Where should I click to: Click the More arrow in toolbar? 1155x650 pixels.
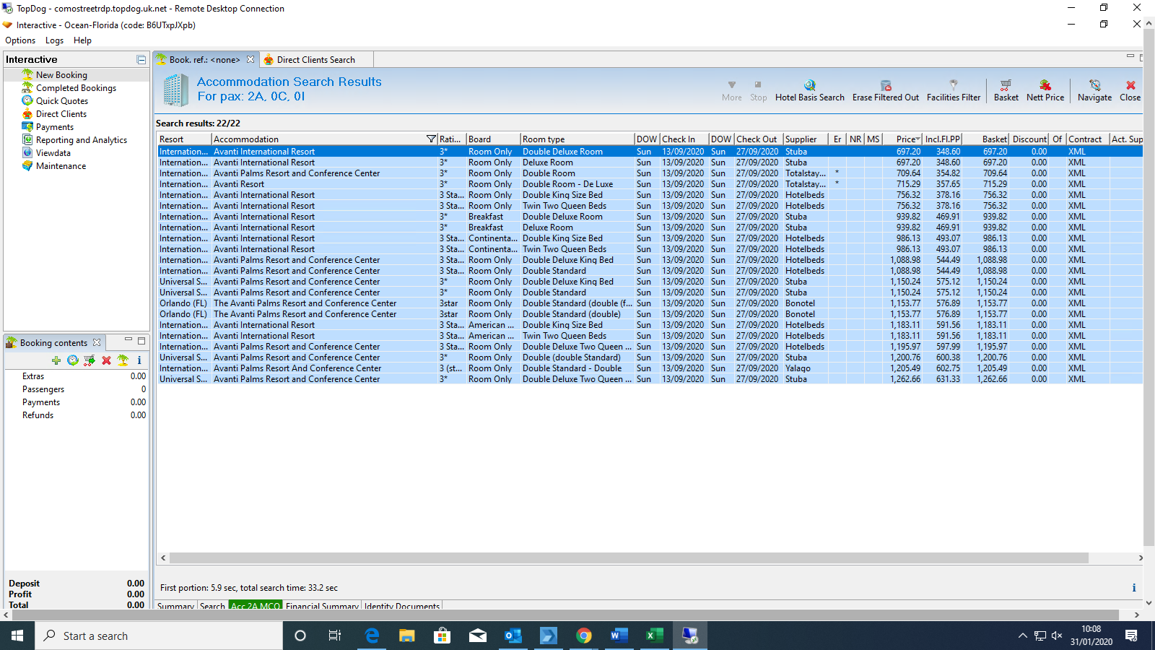pyautogui.click(x=731, y=91)
